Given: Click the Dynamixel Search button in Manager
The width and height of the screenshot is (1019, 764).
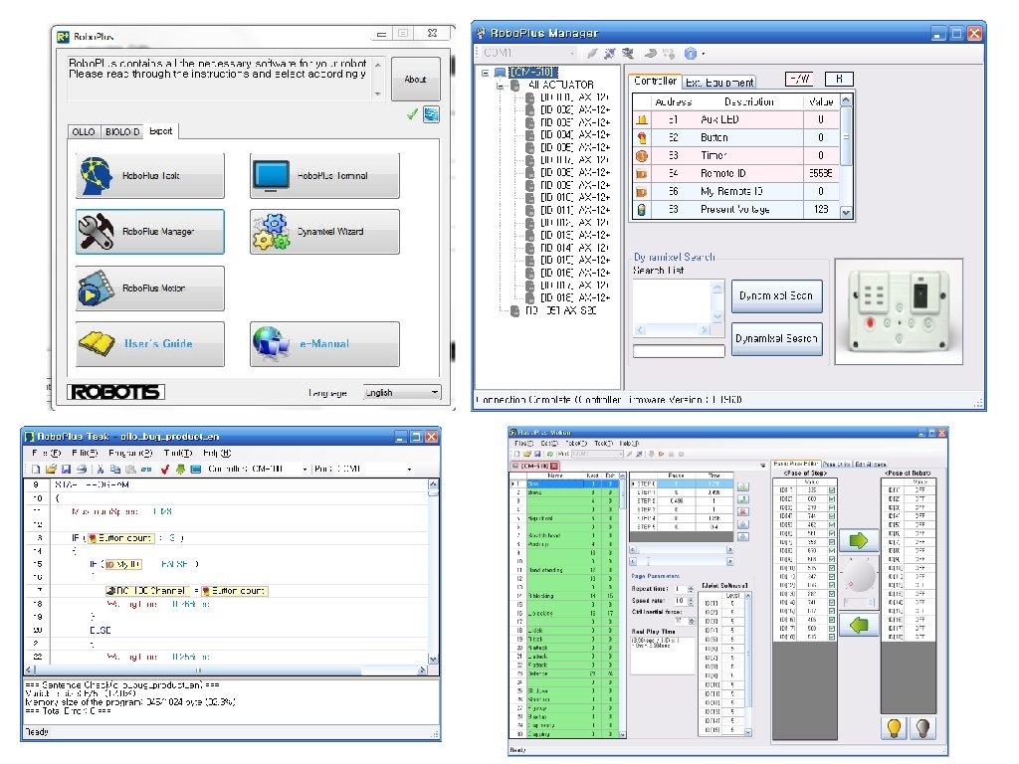Looking at the screenshot, I should pos(776,338).
